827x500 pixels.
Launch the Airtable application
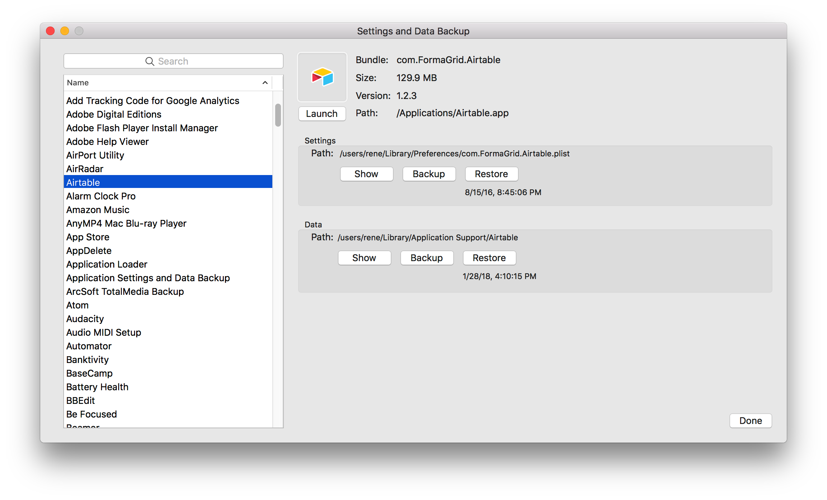(x=322, y=114)
